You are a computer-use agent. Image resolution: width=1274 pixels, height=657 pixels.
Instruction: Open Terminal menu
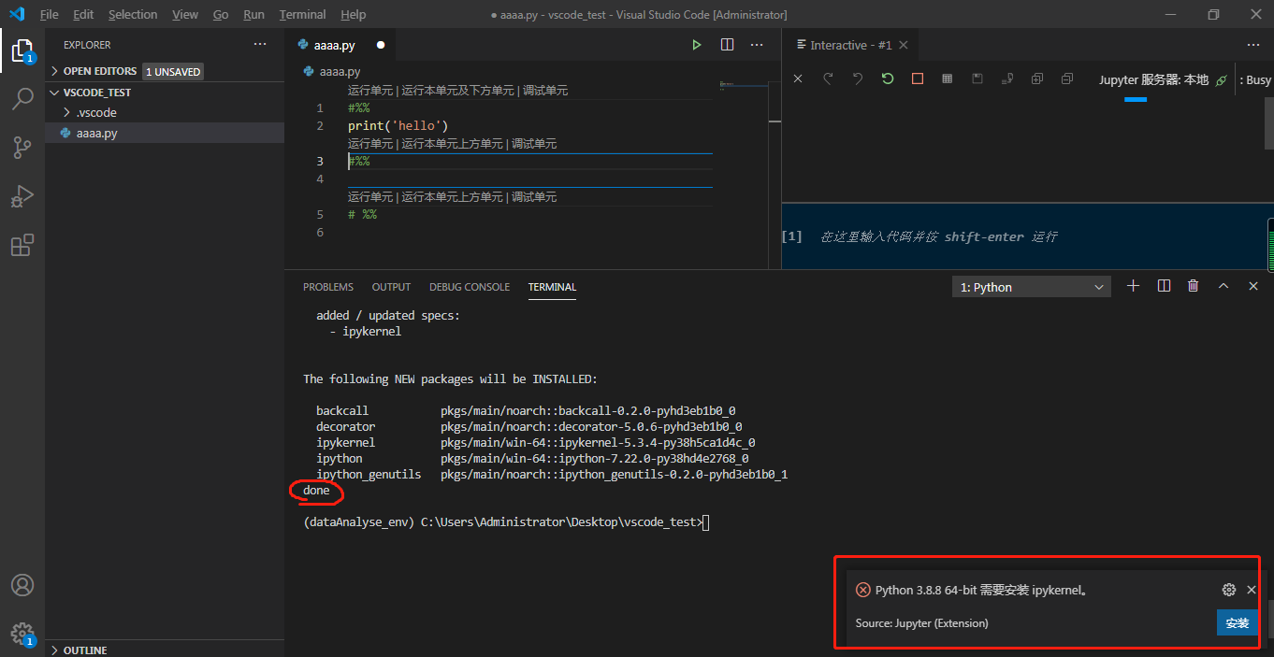(303, 14)
